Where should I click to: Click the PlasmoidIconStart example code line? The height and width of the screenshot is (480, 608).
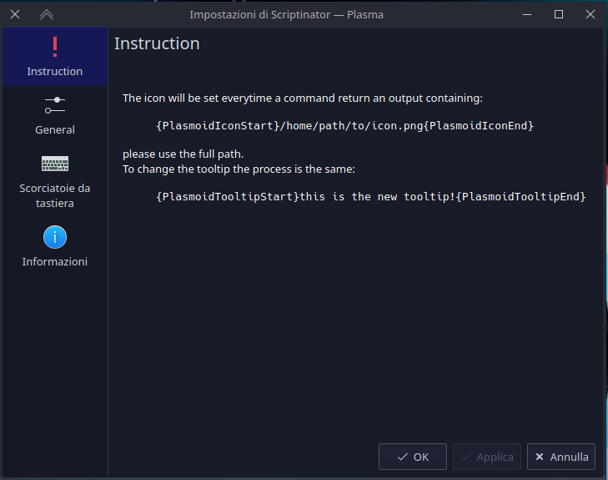pyautogui.click(x=344, y=126)
